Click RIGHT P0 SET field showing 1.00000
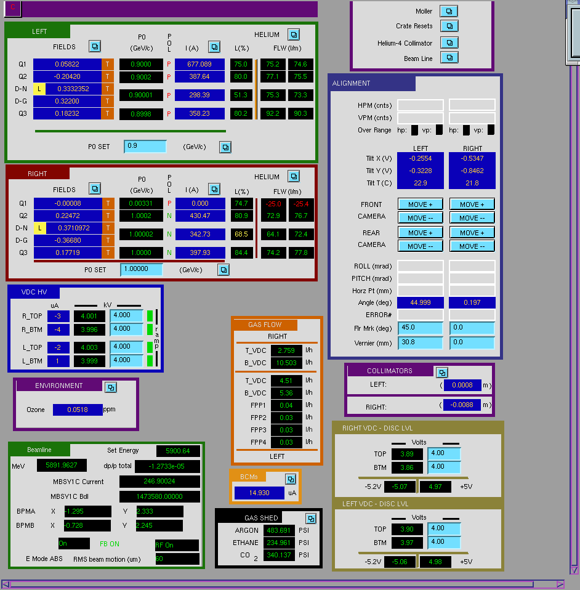 coord(142,269)
